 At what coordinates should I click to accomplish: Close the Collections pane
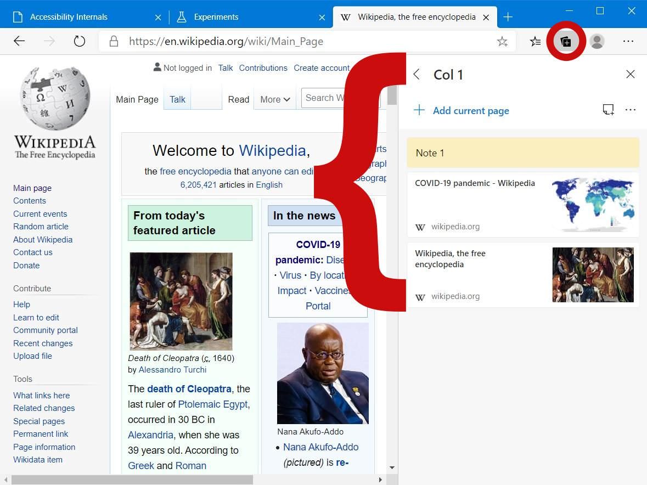630,74
